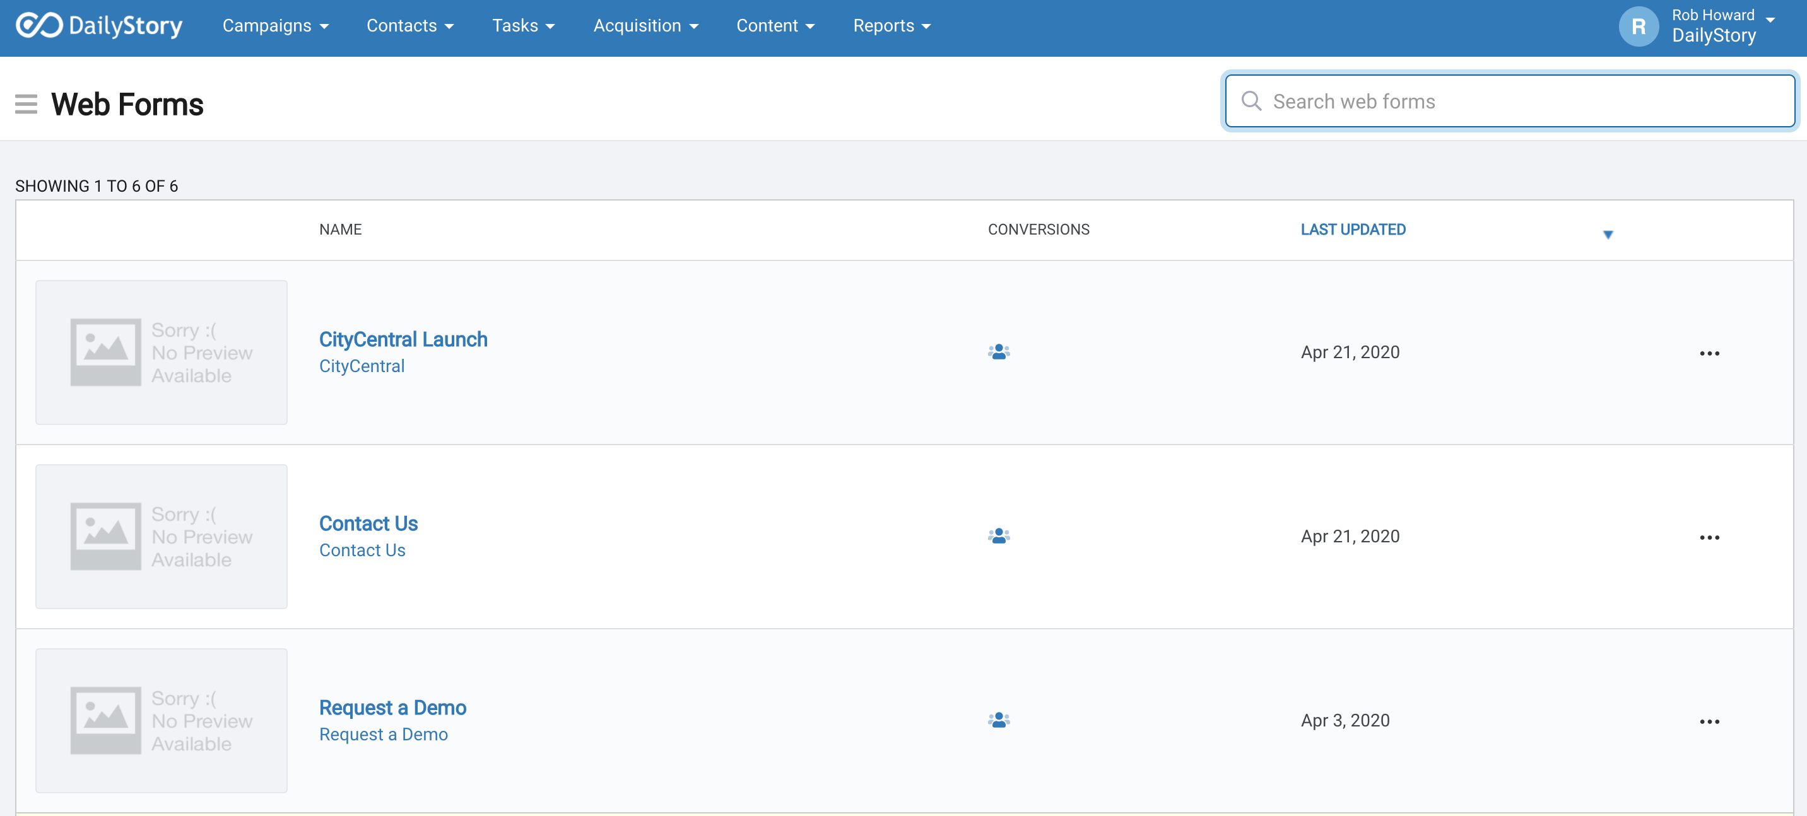Sort by the Last Updated column header
Screen dimensions: 1807x816
coord(1353,230)
